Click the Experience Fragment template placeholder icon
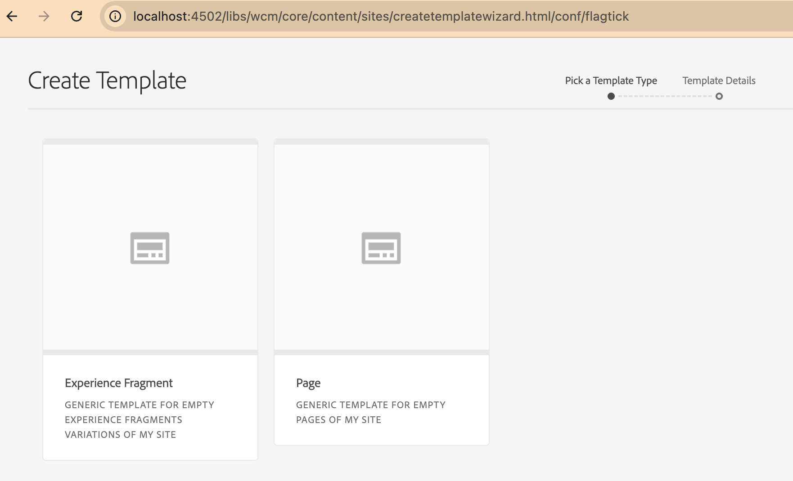This screenshot has height=481, width=793. tap(150, 248)
